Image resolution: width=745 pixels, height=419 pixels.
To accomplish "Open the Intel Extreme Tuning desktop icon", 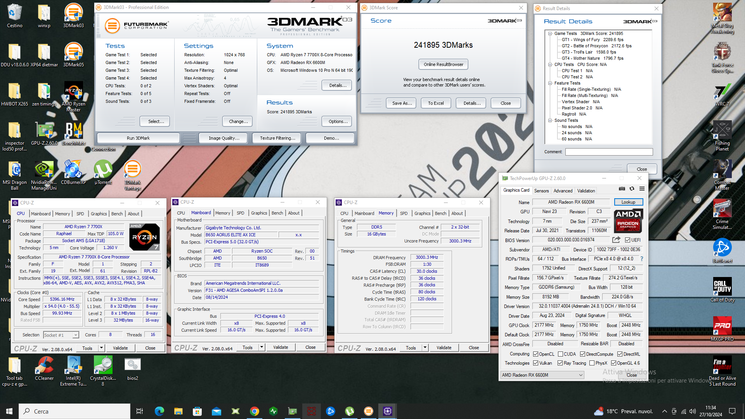I will (x=73, y=371).
